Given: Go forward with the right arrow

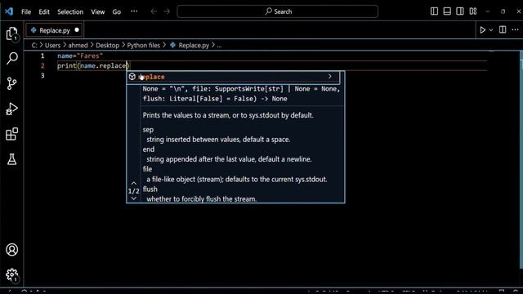Looking at the screenshot, I should (167, 11).
